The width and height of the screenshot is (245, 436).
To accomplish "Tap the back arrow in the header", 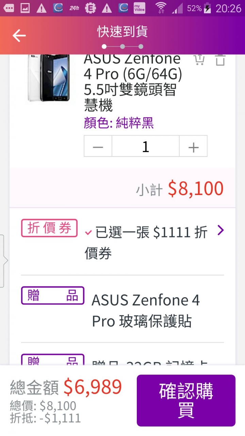I will 19,35.
